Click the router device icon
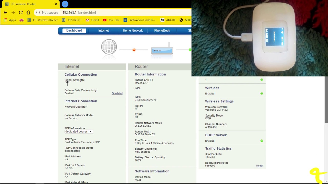328x184 pixels. click(162, 49)
